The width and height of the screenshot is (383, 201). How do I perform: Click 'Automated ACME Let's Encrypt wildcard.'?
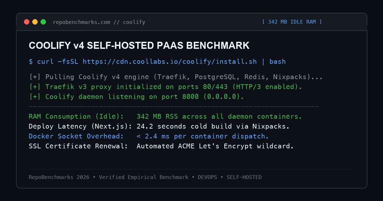215,146
